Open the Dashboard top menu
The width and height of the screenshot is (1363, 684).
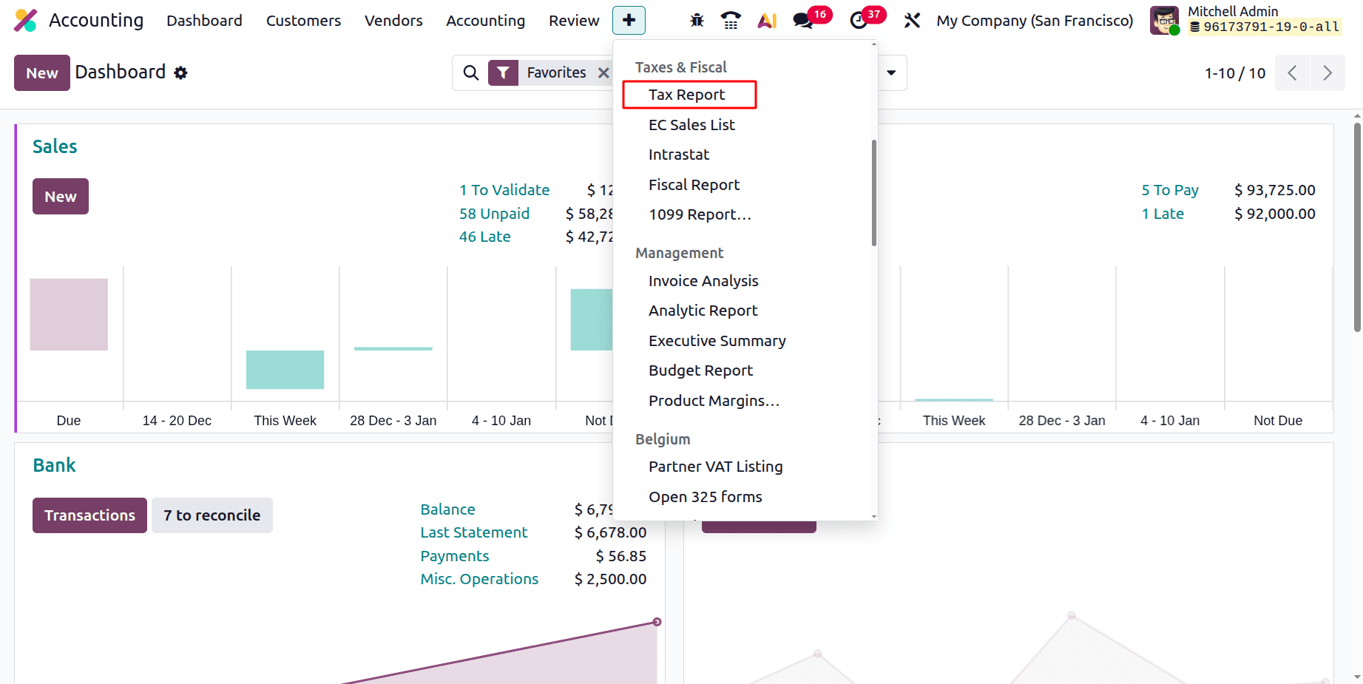click(x=204, y=21)
